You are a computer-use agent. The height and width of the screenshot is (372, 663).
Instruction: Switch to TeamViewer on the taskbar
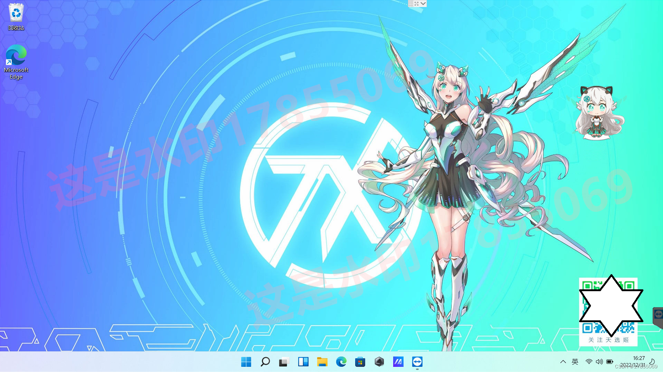(x=417, y=362)
